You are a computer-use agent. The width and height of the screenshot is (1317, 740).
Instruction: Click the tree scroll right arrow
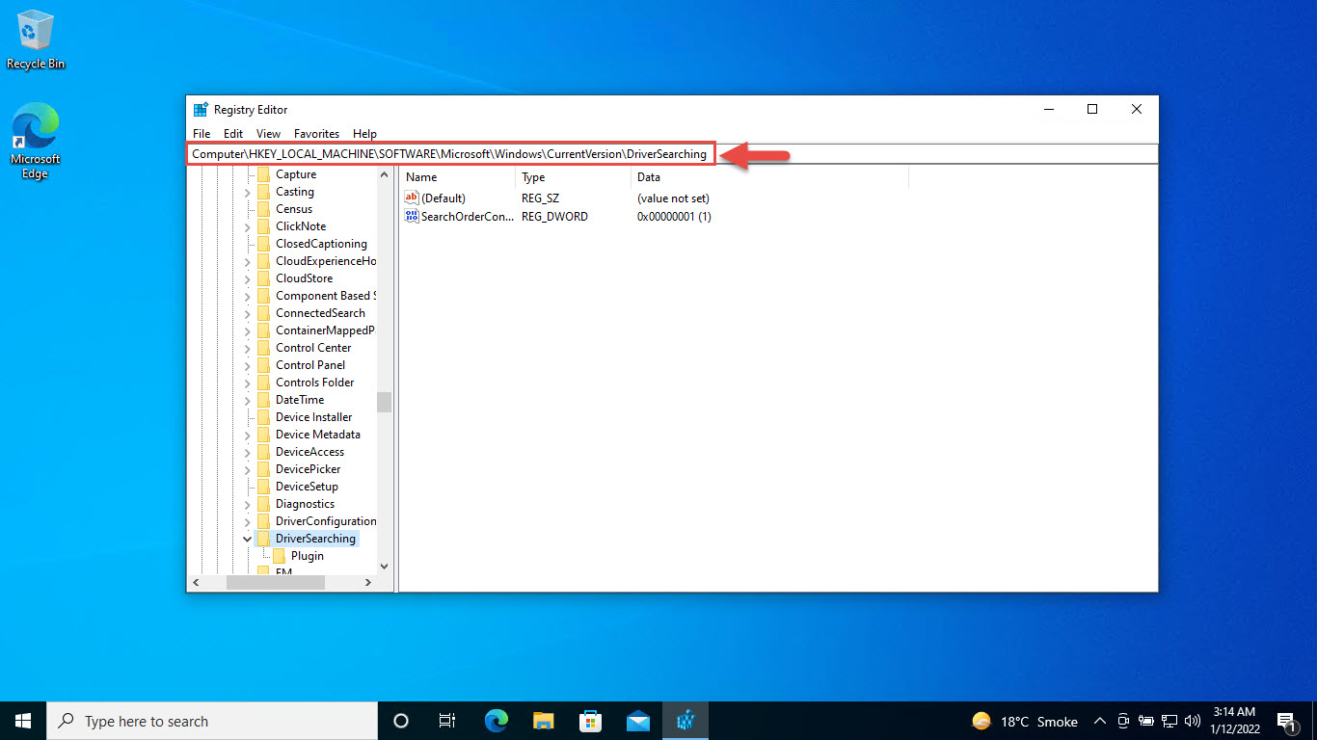(368, 583)
